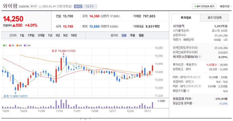
Task: Add stock with MY STOCK 추가 button
Action: click(204, 6)
